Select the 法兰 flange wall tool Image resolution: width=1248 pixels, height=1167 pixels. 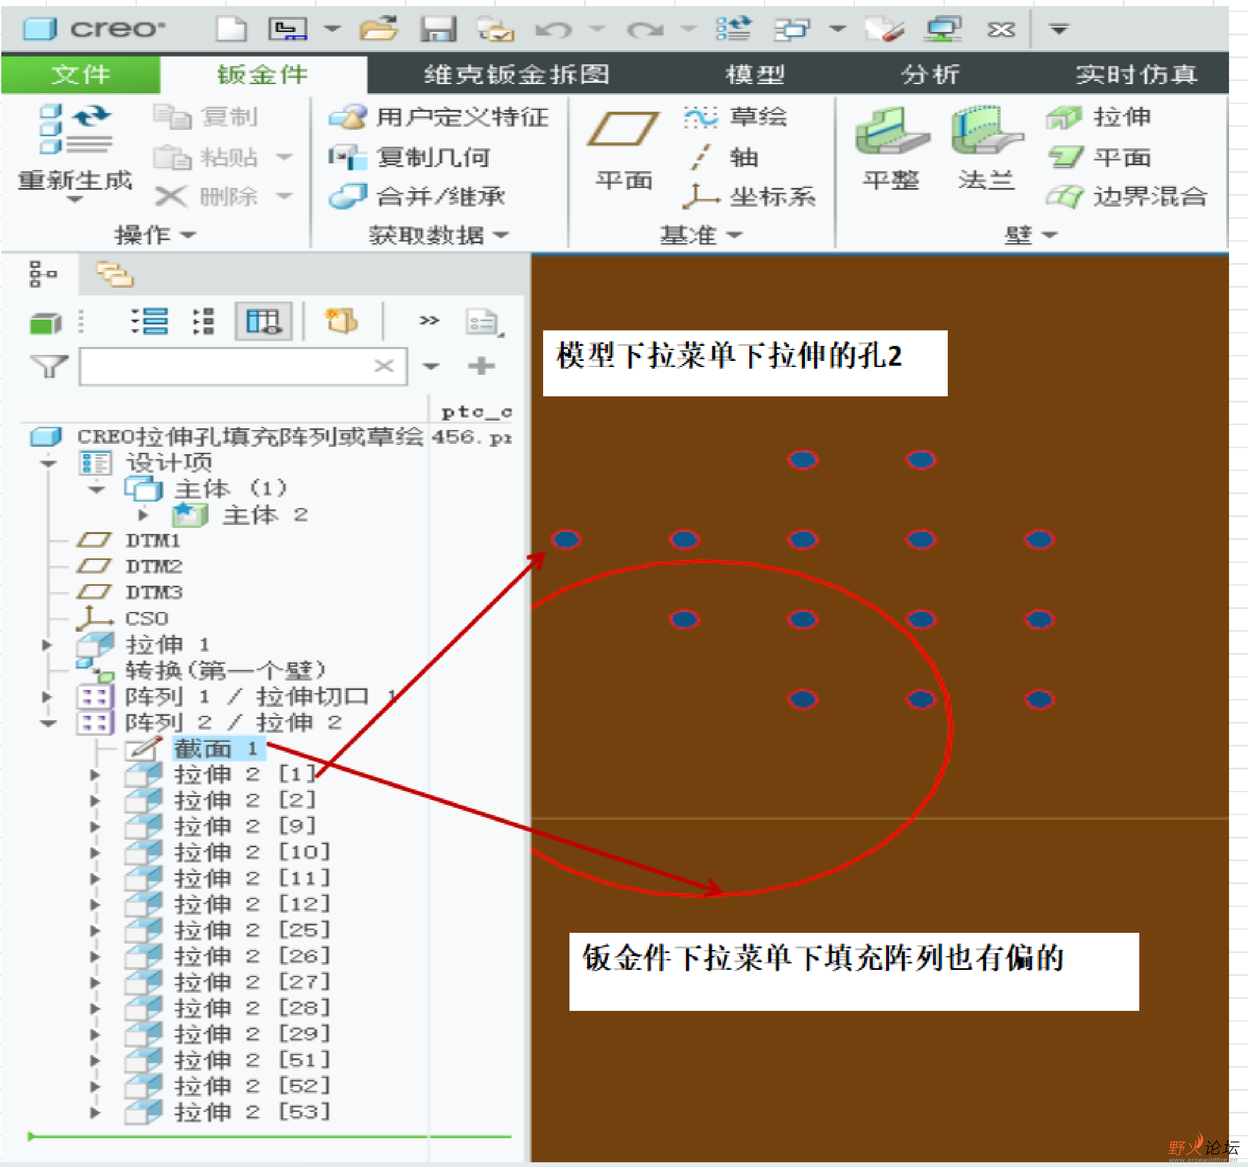click(987, 148)
